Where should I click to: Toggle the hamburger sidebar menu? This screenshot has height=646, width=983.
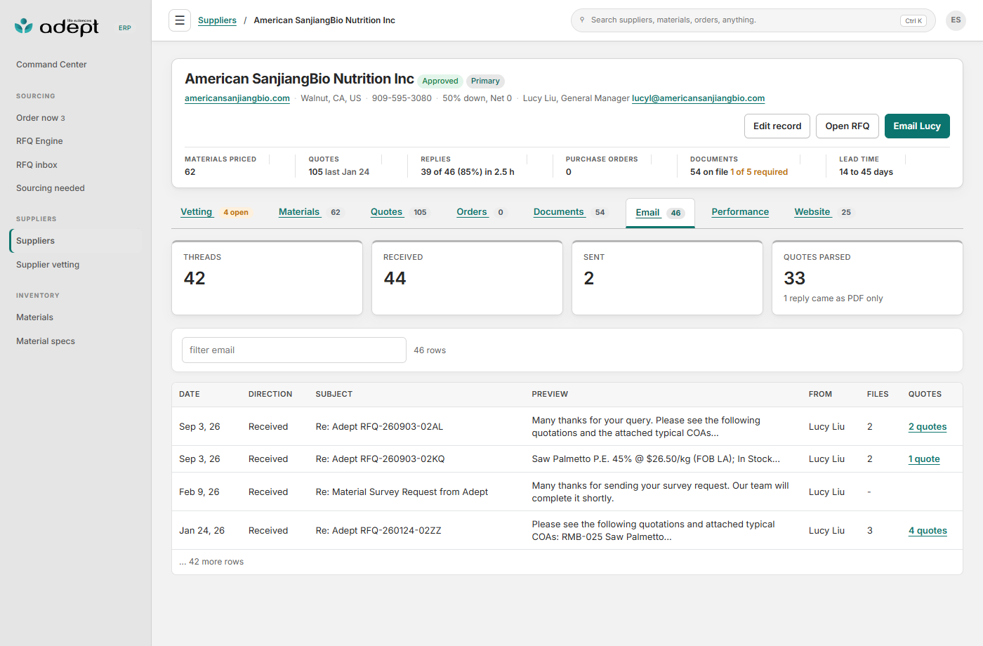180,20
